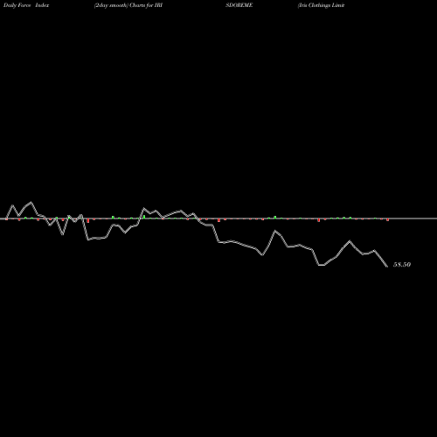Click the '(Iris Clothings Limit' header text
This screenshot has width=437, height=437.
[321, 5]
